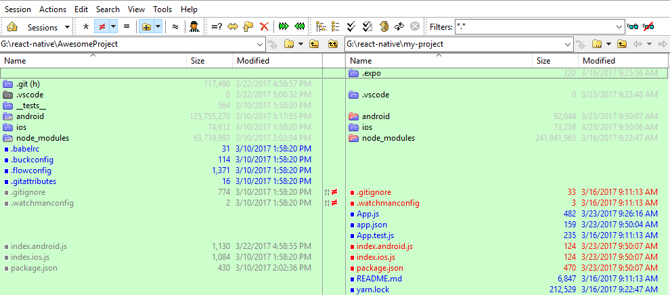Click the red X Delete icon
670x297 pixels.
pyautogui.click(x=264, y=27)
